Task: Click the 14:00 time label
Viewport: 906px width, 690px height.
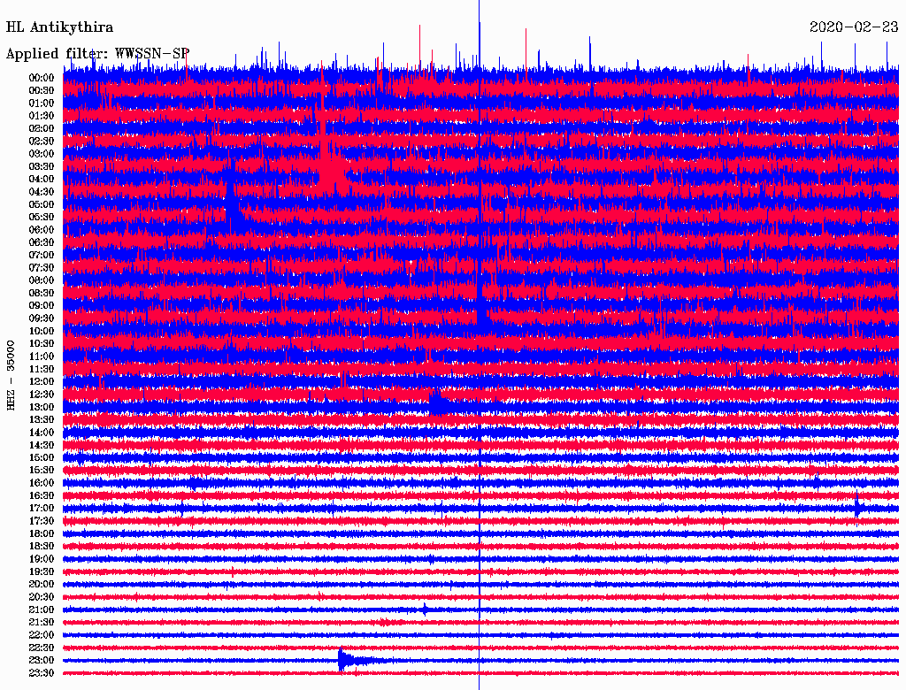Action: [x=42, y=433]
